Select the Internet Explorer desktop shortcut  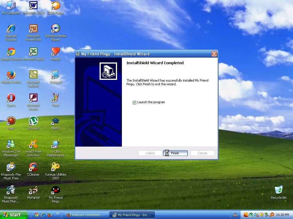[11, 33]
